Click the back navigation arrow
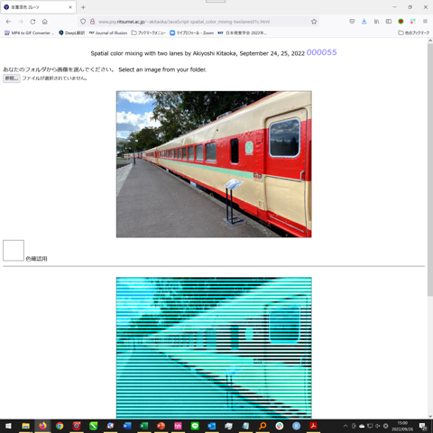Screen dimensions: 433x433 coord(8,22)
